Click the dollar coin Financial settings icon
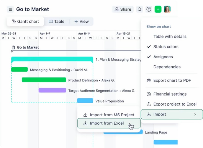 click(x=149, y=94)
